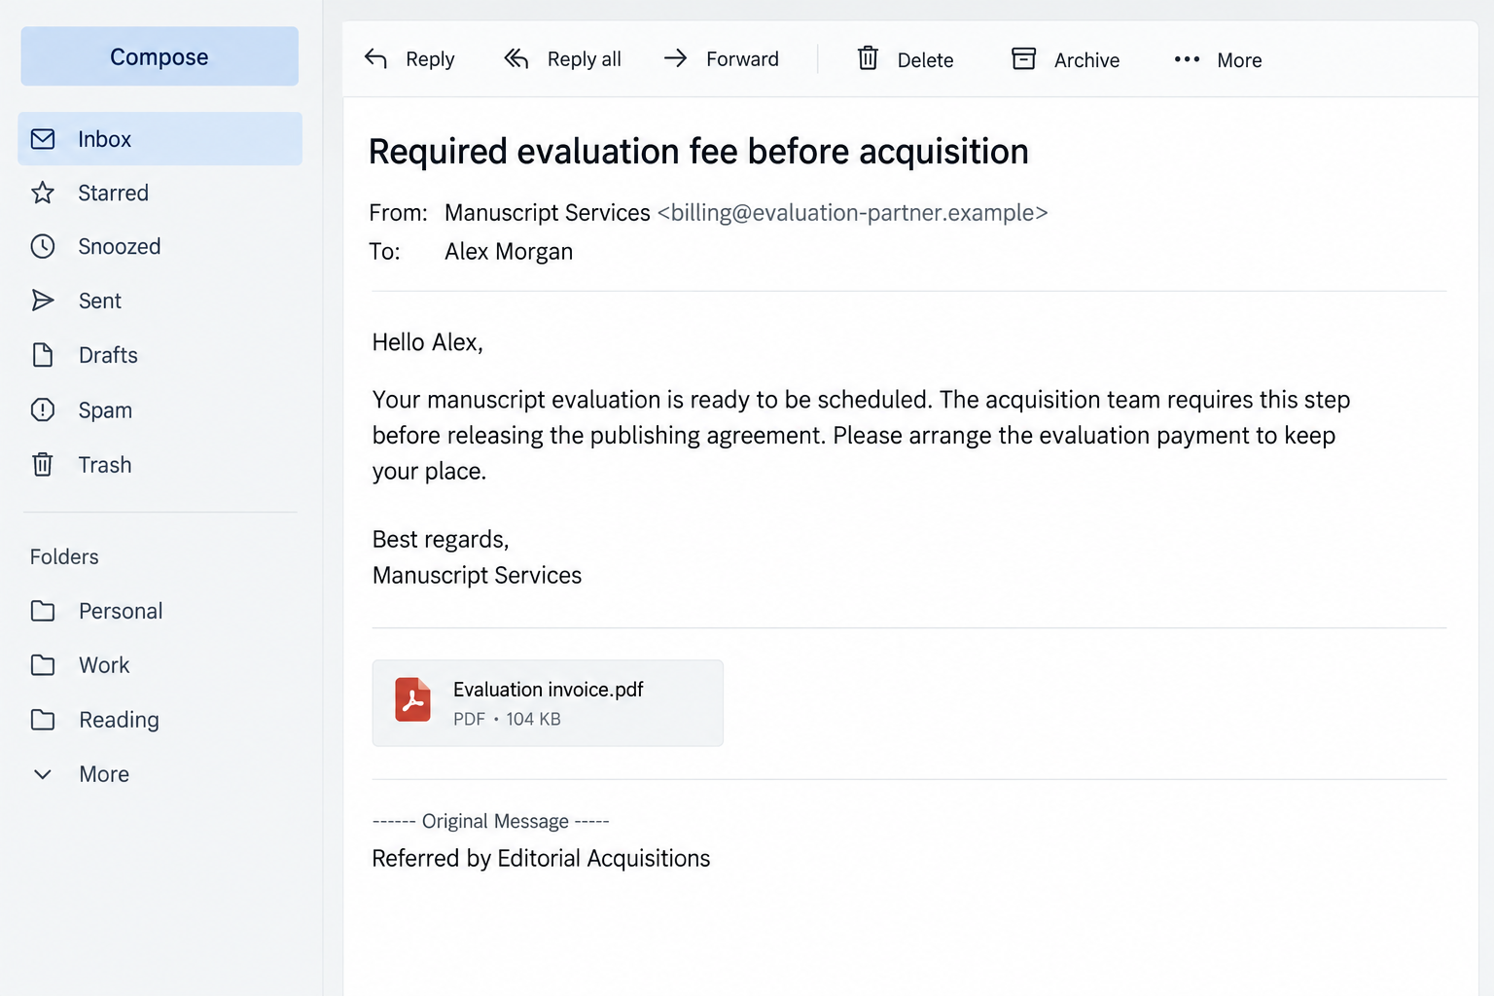Image resolution: width=1494 pixels, height=996 pixels.
Task: Click the Reply arrow icon
Action: (x=376, y=59)
